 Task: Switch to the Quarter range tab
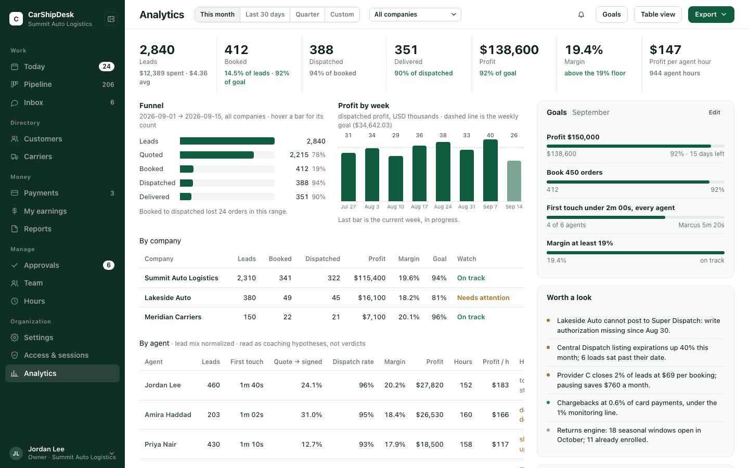[x=307, y=15]
